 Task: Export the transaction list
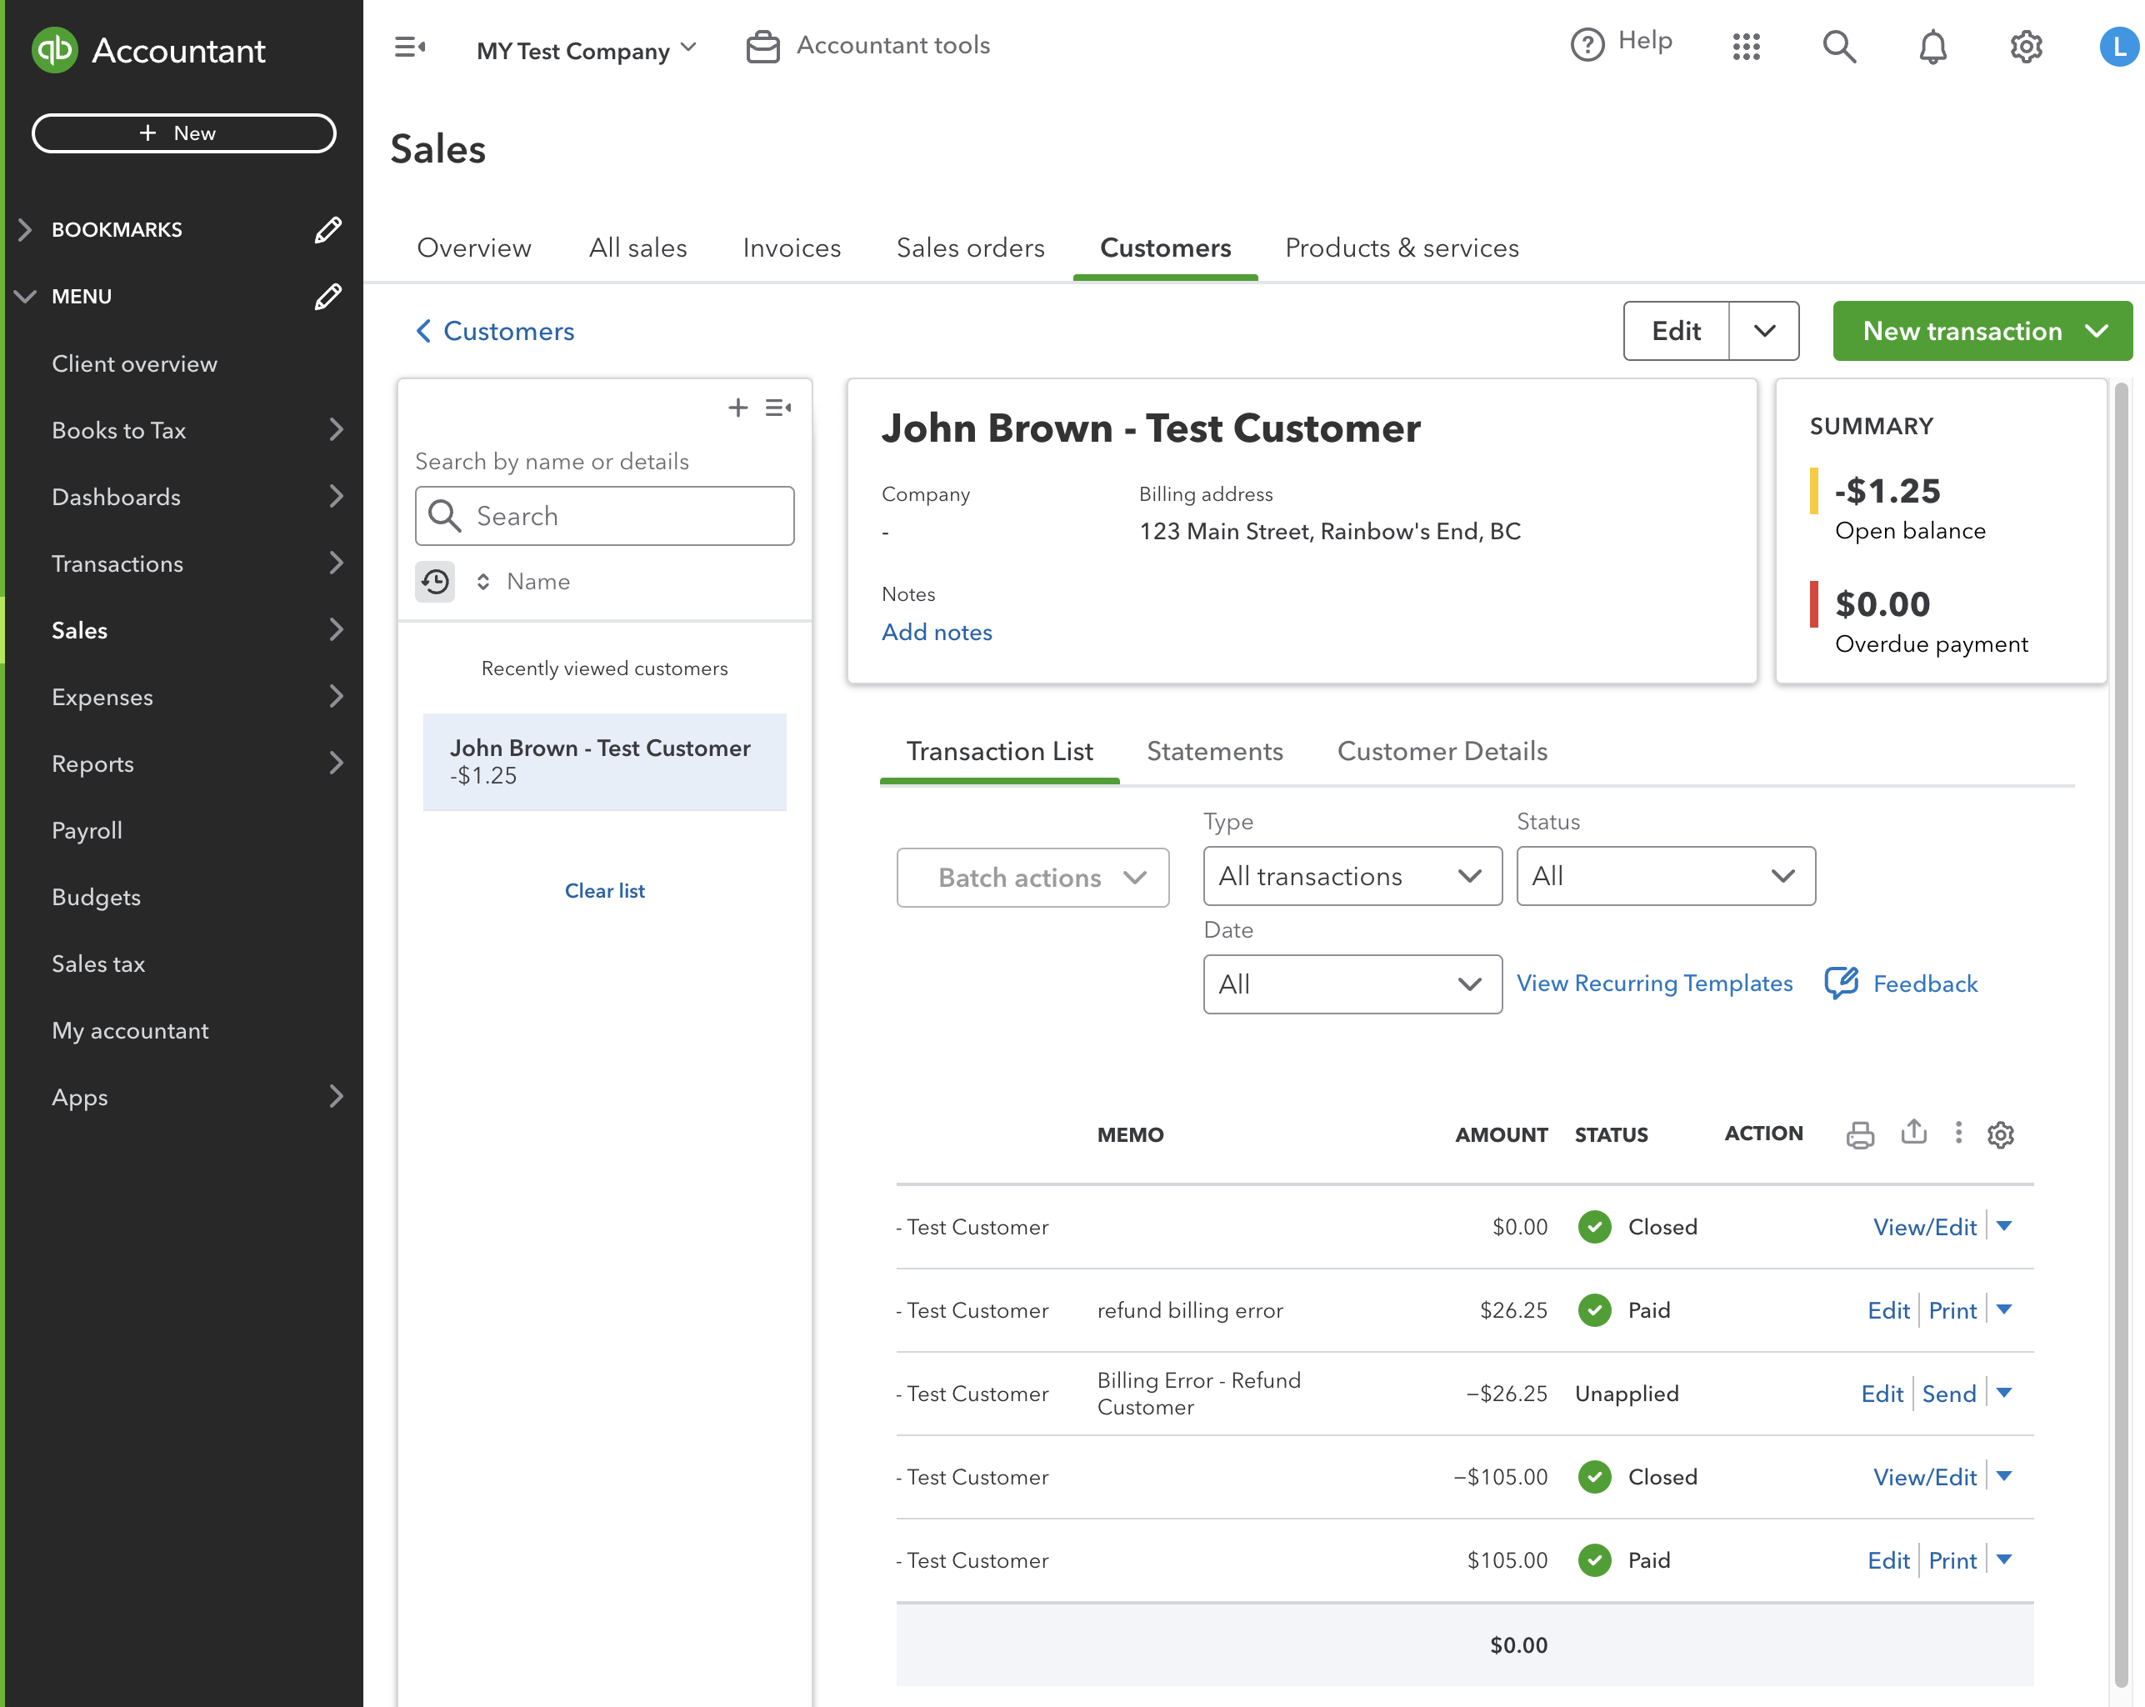tap(1913, 1133)
